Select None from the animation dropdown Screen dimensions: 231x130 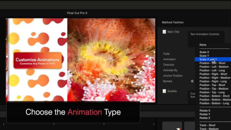point(203,45)
